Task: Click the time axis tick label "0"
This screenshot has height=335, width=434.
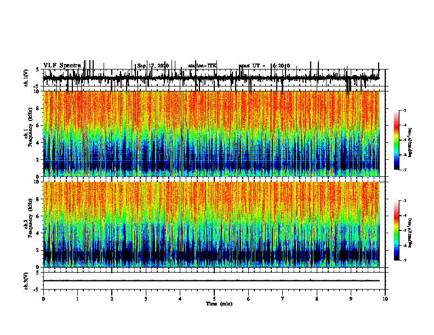Action: pyautogui.click(x=43, y=299)
